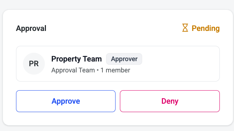This screenshot has height=131, width=234.
Task: Click the empty area right of Approver badge
Action: [180, 59]
